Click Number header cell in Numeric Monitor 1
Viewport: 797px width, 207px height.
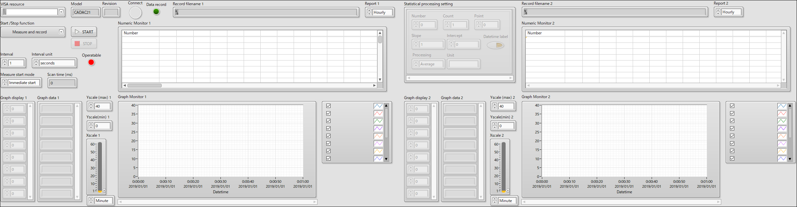click(140, 33)
